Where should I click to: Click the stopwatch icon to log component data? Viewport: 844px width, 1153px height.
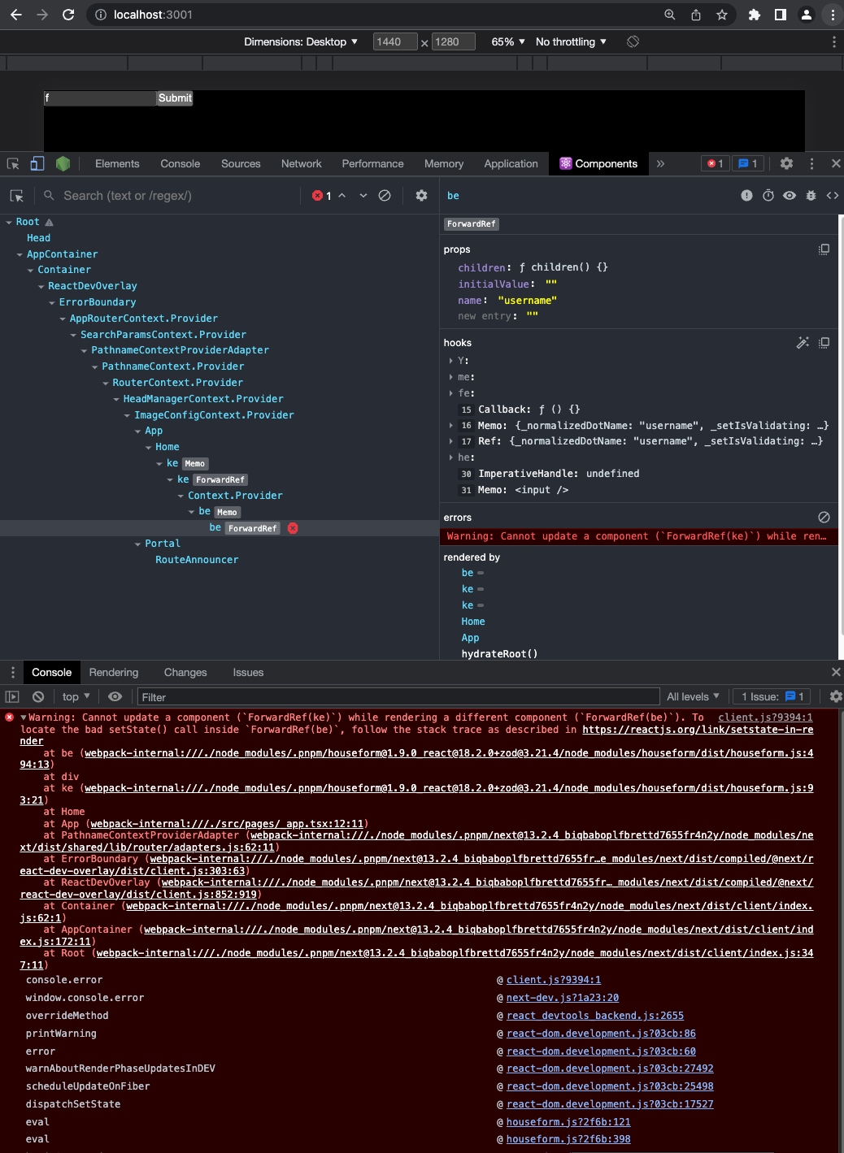768,195
